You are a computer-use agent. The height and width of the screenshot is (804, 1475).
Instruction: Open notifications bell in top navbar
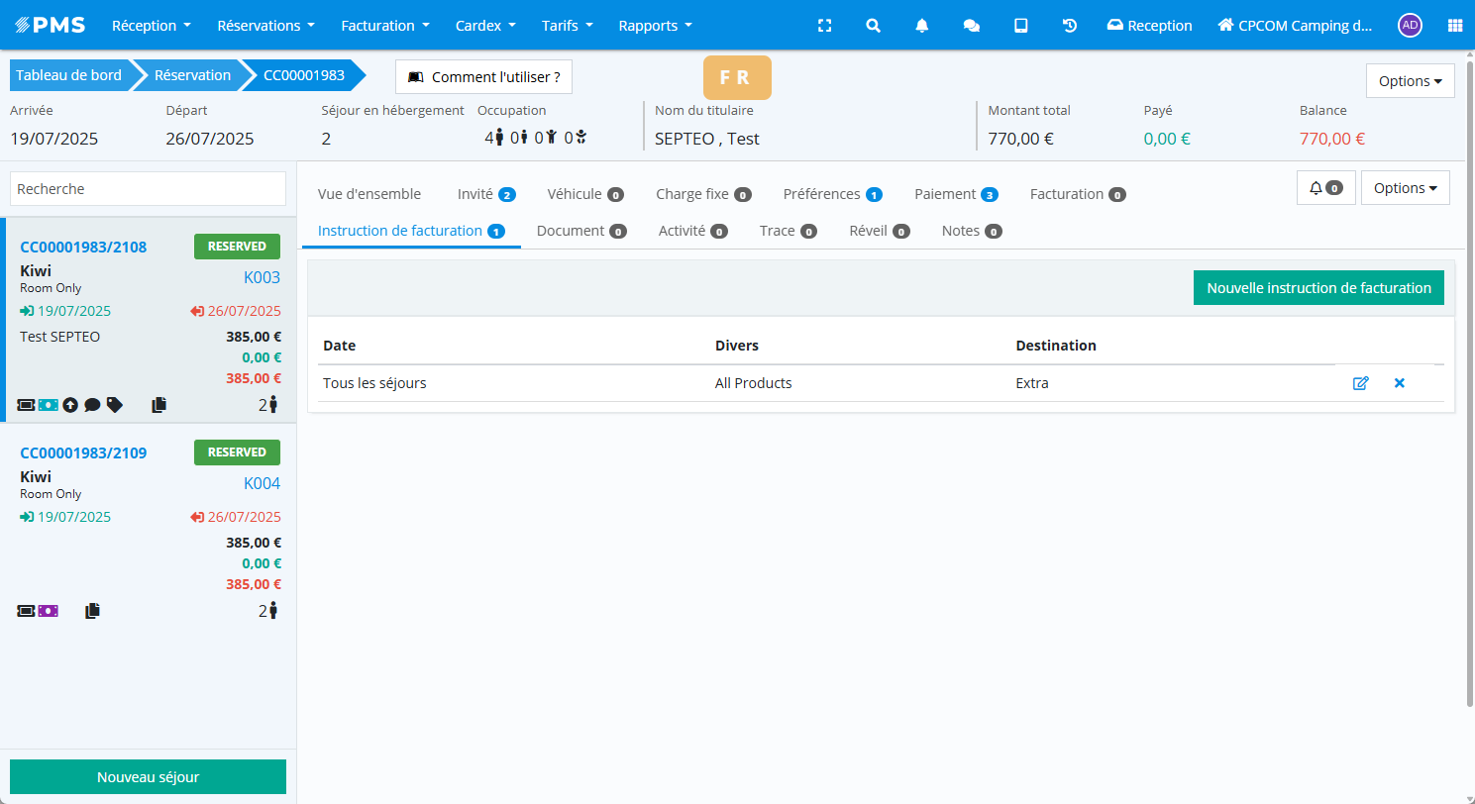click(x=922, y=26)
